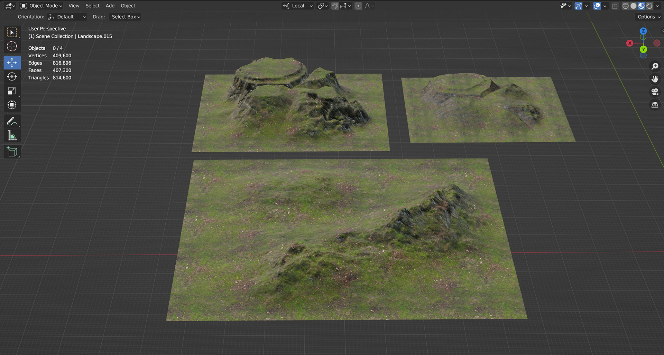Select the Scale tool

[12, 91]
